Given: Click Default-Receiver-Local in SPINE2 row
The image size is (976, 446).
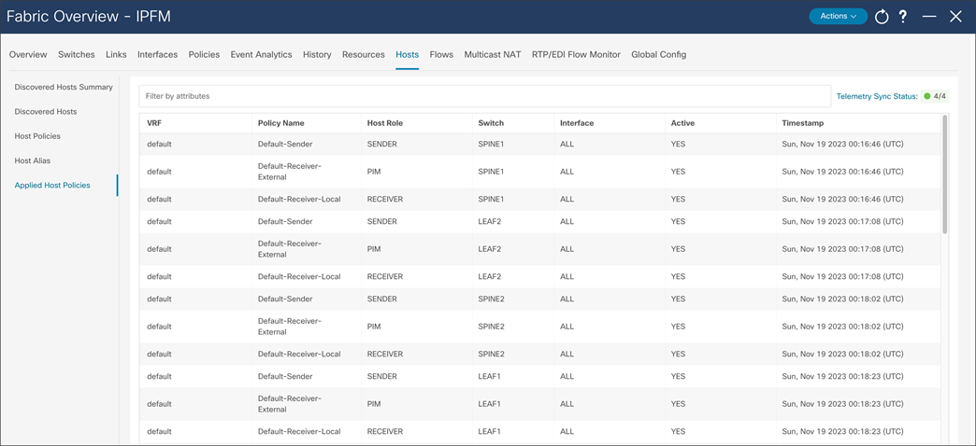Looking at the screenshot, I should pyautogui.click(x=299, y=354).
